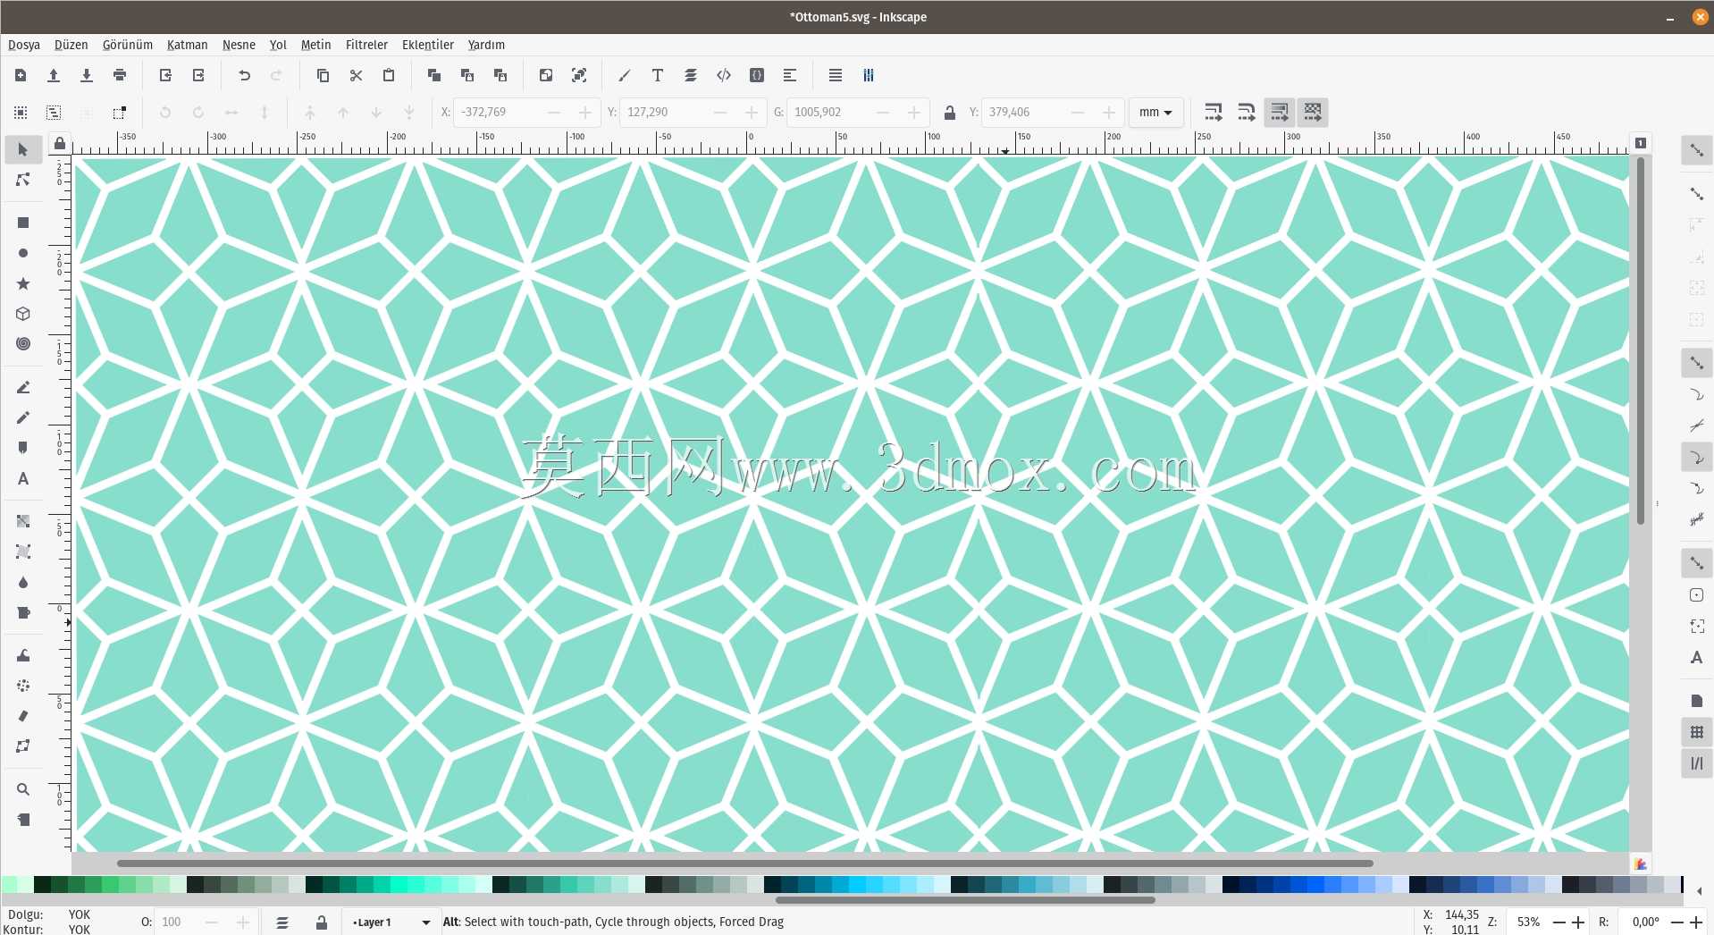Open the Layer 1 dropdown
The height and width of the screenshot is (935, 1714).
pos(391,922)
